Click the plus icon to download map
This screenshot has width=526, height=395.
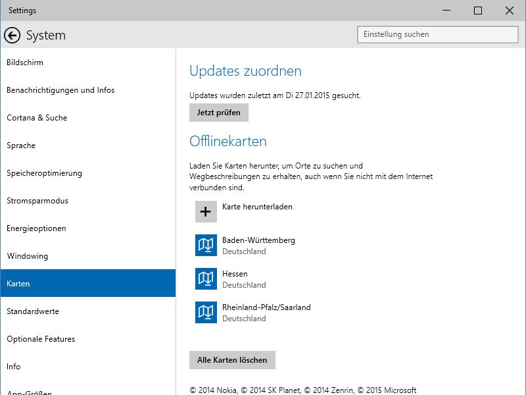pos(206,211)
